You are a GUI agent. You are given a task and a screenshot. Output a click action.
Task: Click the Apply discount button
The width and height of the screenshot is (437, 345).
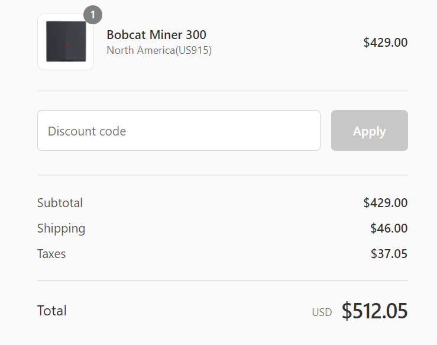(369, 131)
